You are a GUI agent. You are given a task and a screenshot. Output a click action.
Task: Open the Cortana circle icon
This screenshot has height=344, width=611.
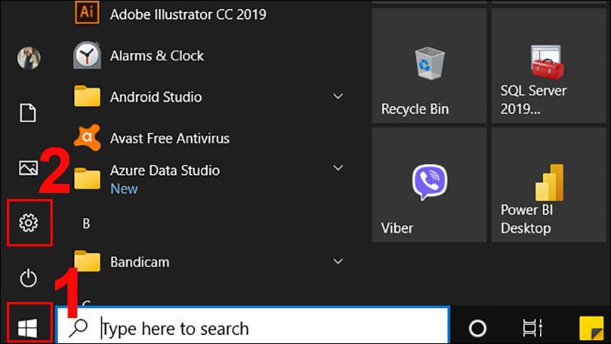pos(477,328)
